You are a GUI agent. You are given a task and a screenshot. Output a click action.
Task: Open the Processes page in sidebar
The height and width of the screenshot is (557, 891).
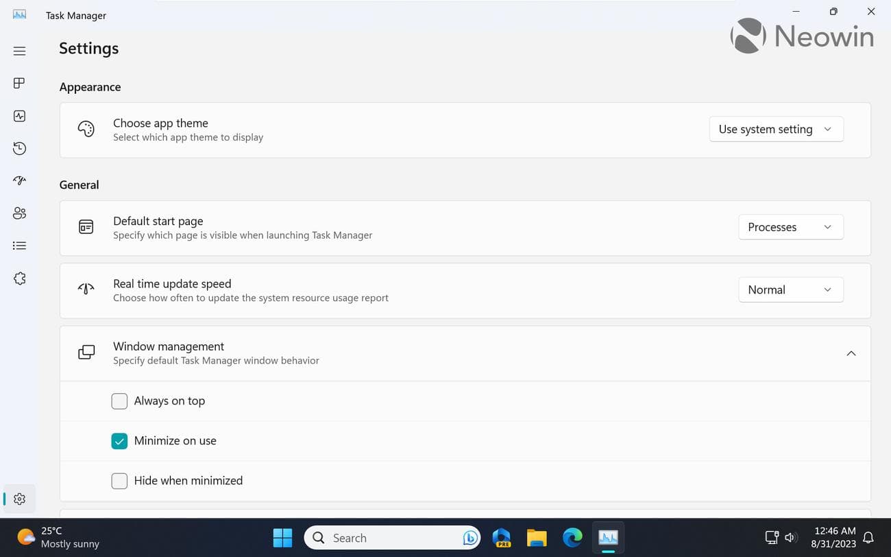19,83
